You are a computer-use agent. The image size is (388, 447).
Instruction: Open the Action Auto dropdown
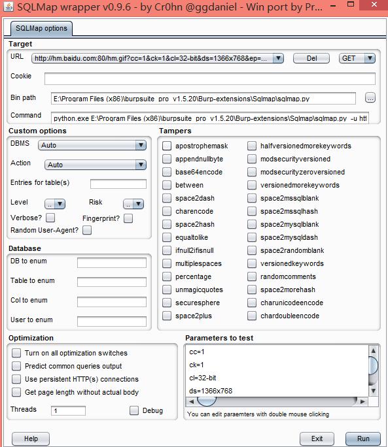point(141,165)
